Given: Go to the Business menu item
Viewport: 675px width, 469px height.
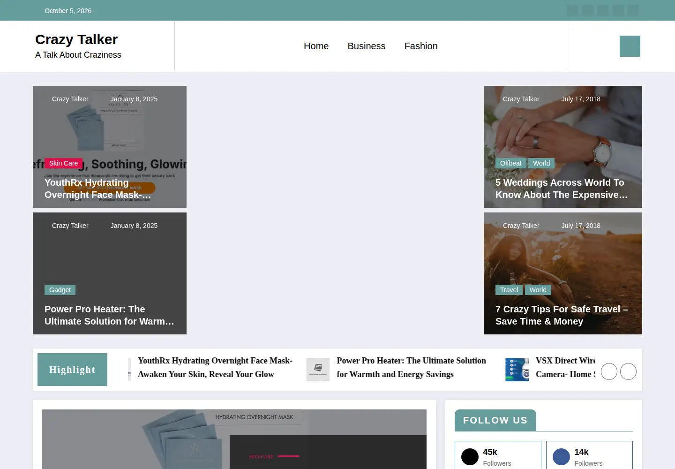Looking at the screenshot, I should [x=367, y=46].
